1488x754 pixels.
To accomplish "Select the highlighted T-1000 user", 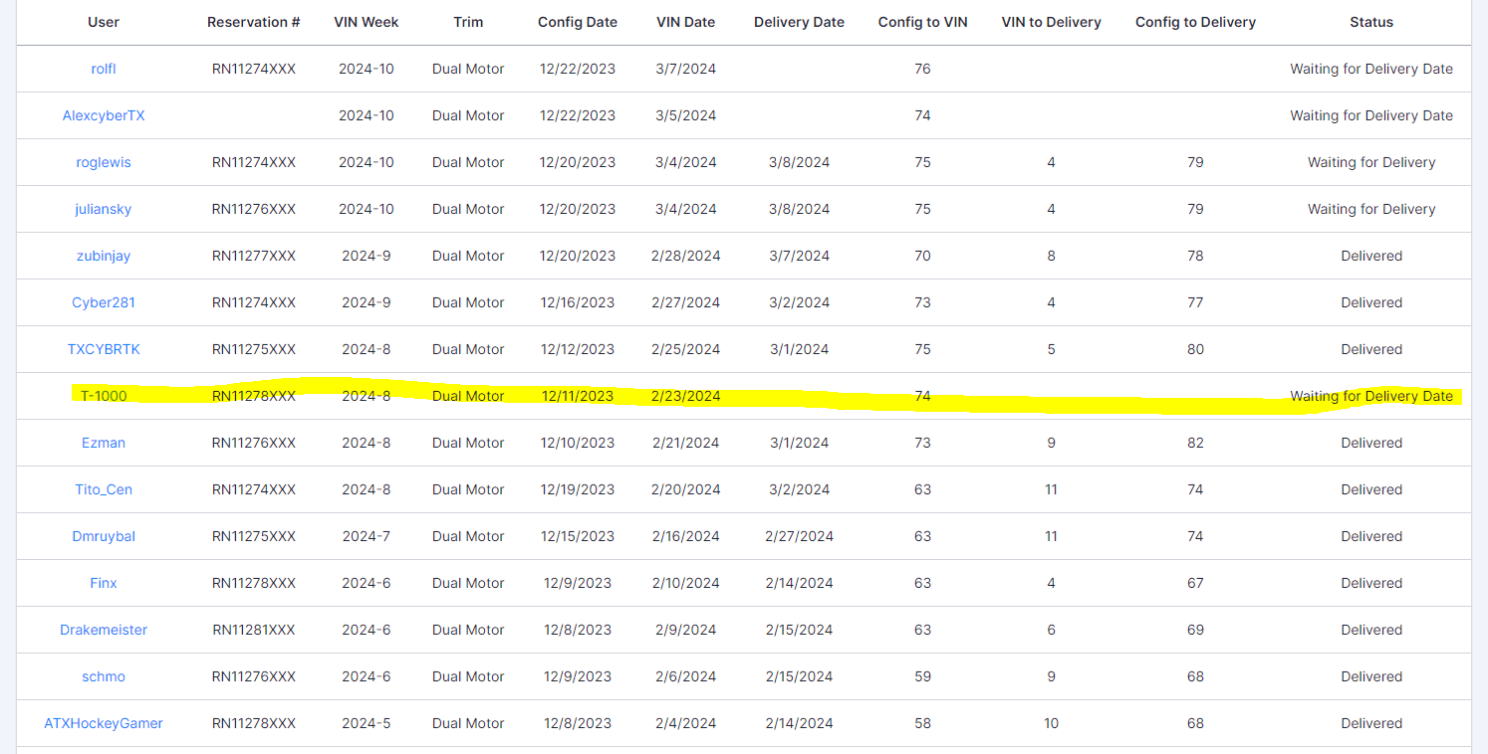I will [x=104, y=396].
